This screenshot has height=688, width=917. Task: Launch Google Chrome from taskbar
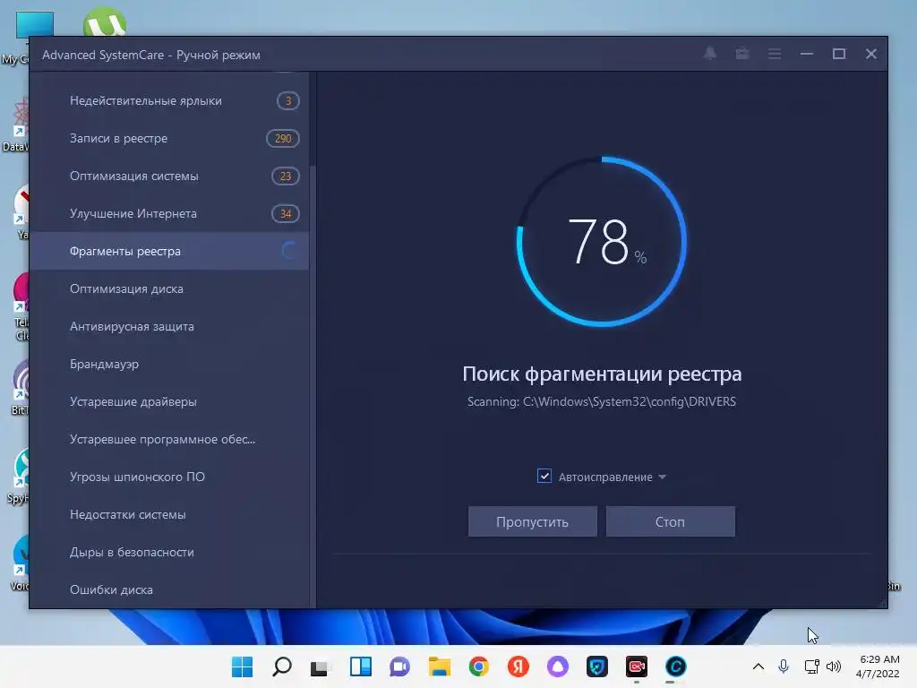pyautogui.click(x=478, y=666)
